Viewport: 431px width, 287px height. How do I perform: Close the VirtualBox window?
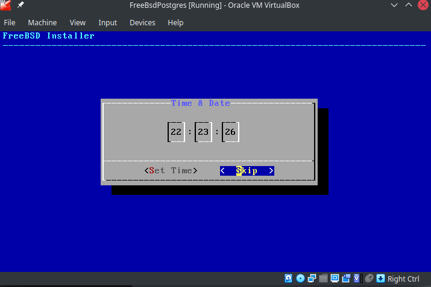[x=423, y=5]
